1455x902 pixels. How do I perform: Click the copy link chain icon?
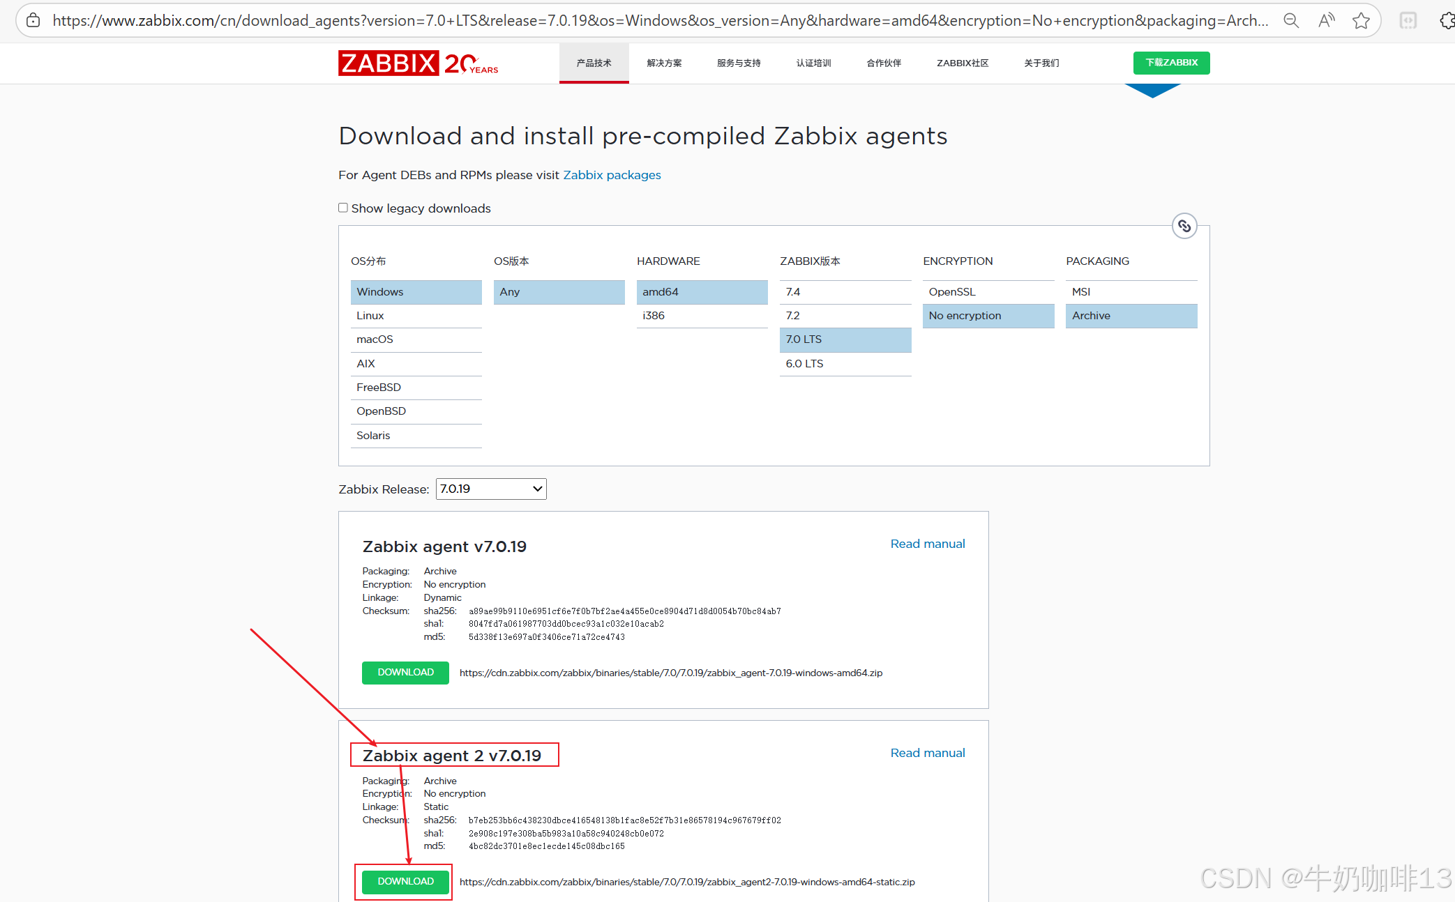pos(1184,226)
